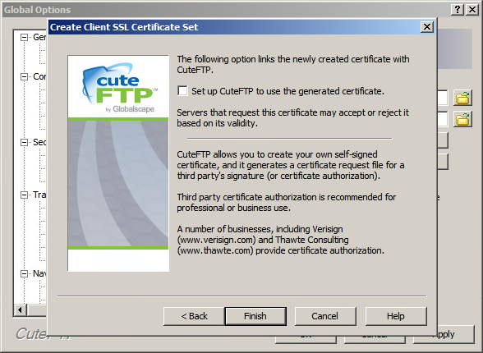Close the Create Client SSL Certificate Set dialog

427,27
